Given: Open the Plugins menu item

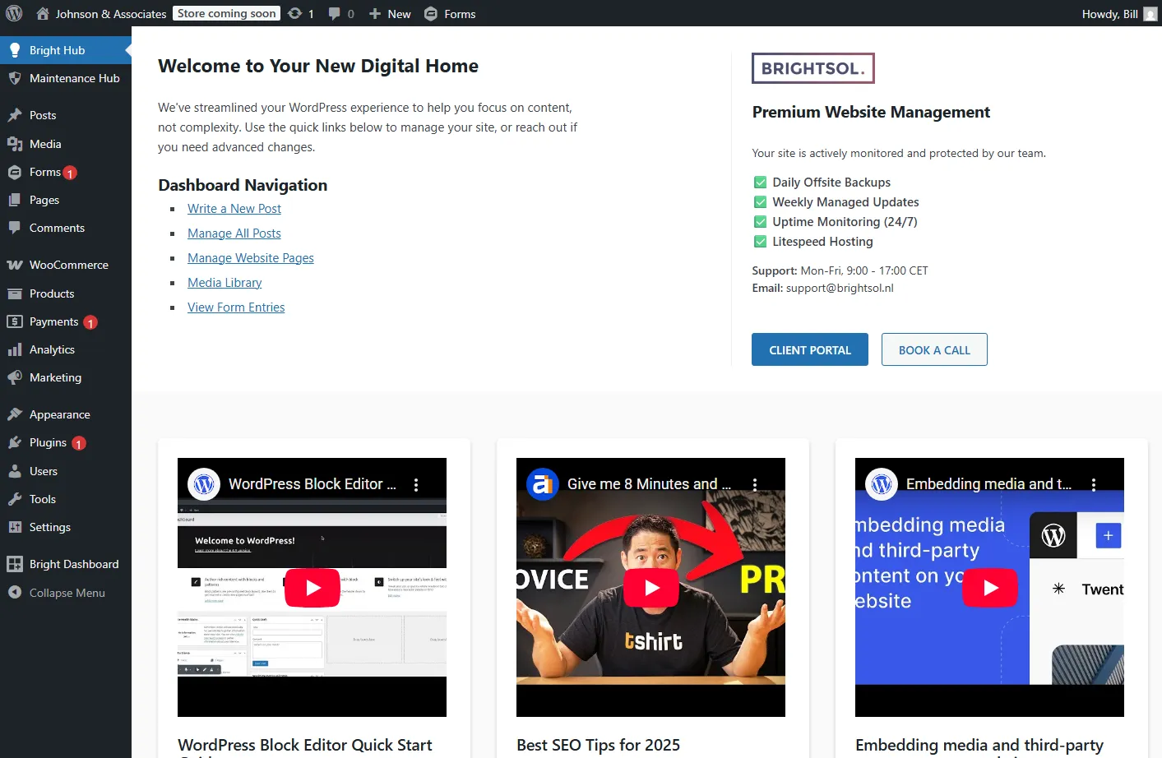Looking at the screenshot, I should (x=48, y=442).
